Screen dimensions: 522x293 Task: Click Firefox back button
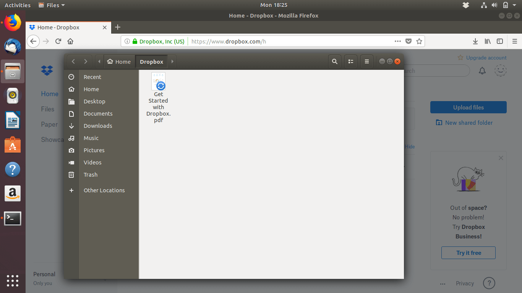point(34,41)
